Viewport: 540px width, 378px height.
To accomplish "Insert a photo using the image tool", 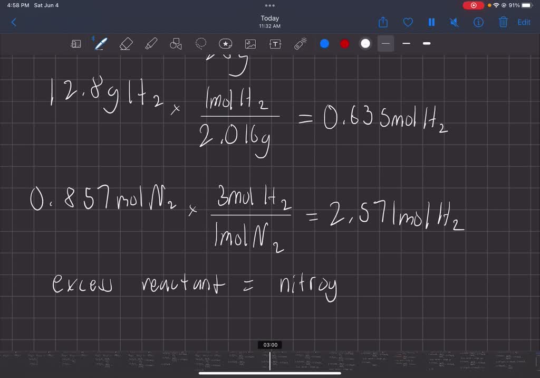I will point(250,44).
